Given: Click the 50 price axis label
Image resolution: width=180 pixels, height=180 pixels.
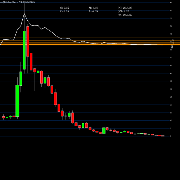Looking at the screenshot, I should [x=171, y=58].
